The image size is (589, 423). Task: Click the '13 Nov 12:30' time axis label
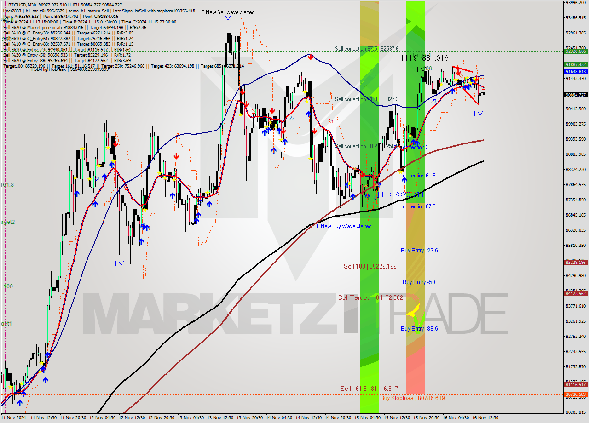coord(220,418)
